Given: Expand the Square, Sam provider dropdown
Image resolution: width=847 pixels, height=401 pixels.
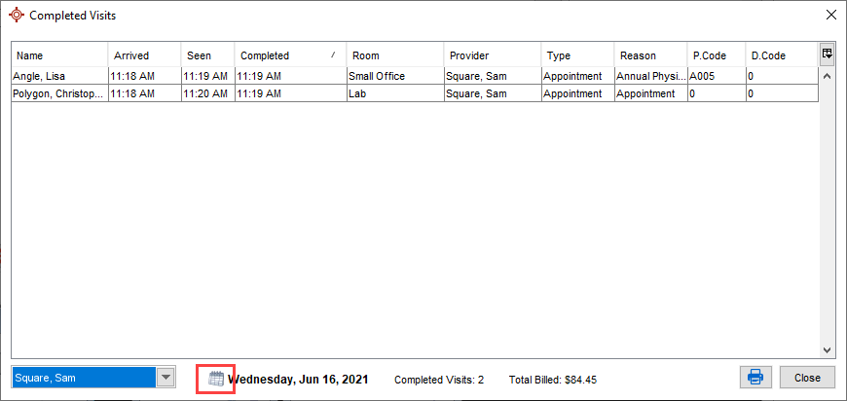Looking at the screenshot, I should coord(166,378).
